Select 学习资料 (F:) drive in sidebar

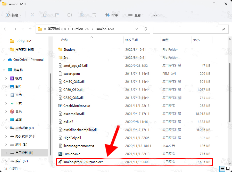(x=24, y=153)
